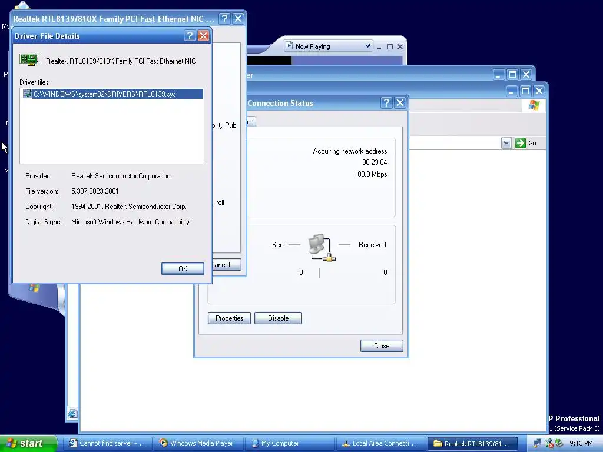Switch to Windows Media Player taskbar item
Viewport: 603px width, 452px height.
198,443
